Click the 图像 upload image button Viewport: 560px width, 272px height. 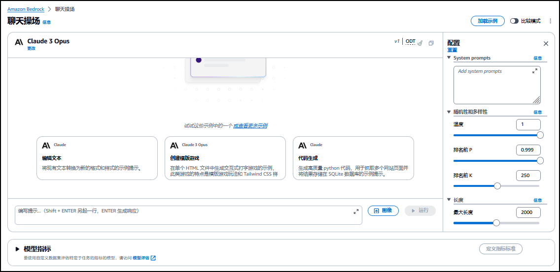(x=383, y=211)
